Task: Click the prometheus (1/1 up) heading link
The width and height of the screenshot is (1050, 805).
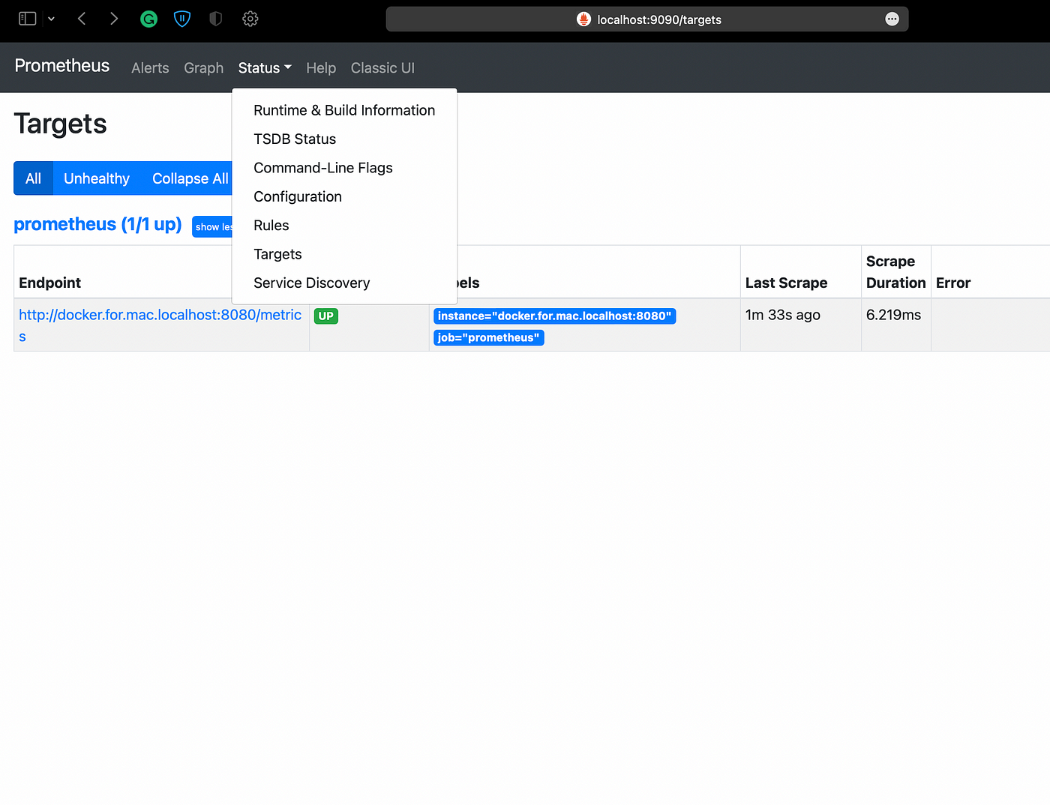Action: point(97,224)
